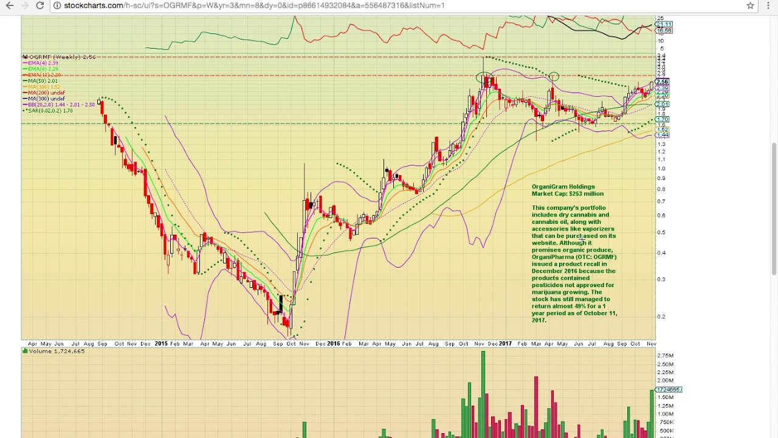This screenshot has width=778, height=438.
Task: Bookmark this page with the star
Action: point(751,5)
